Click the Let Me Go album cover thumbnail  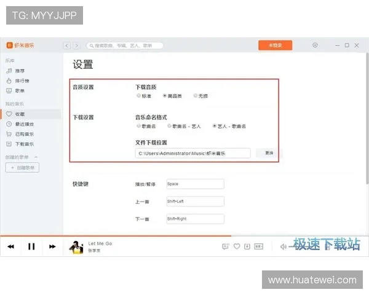[76, 247]
